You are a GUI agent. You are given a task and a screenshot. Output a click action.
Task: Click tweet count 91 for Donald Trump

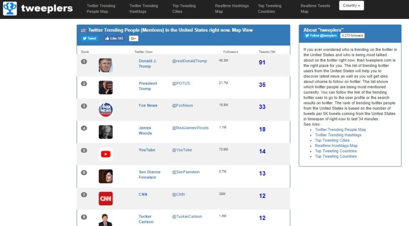[x=262, y=63]
